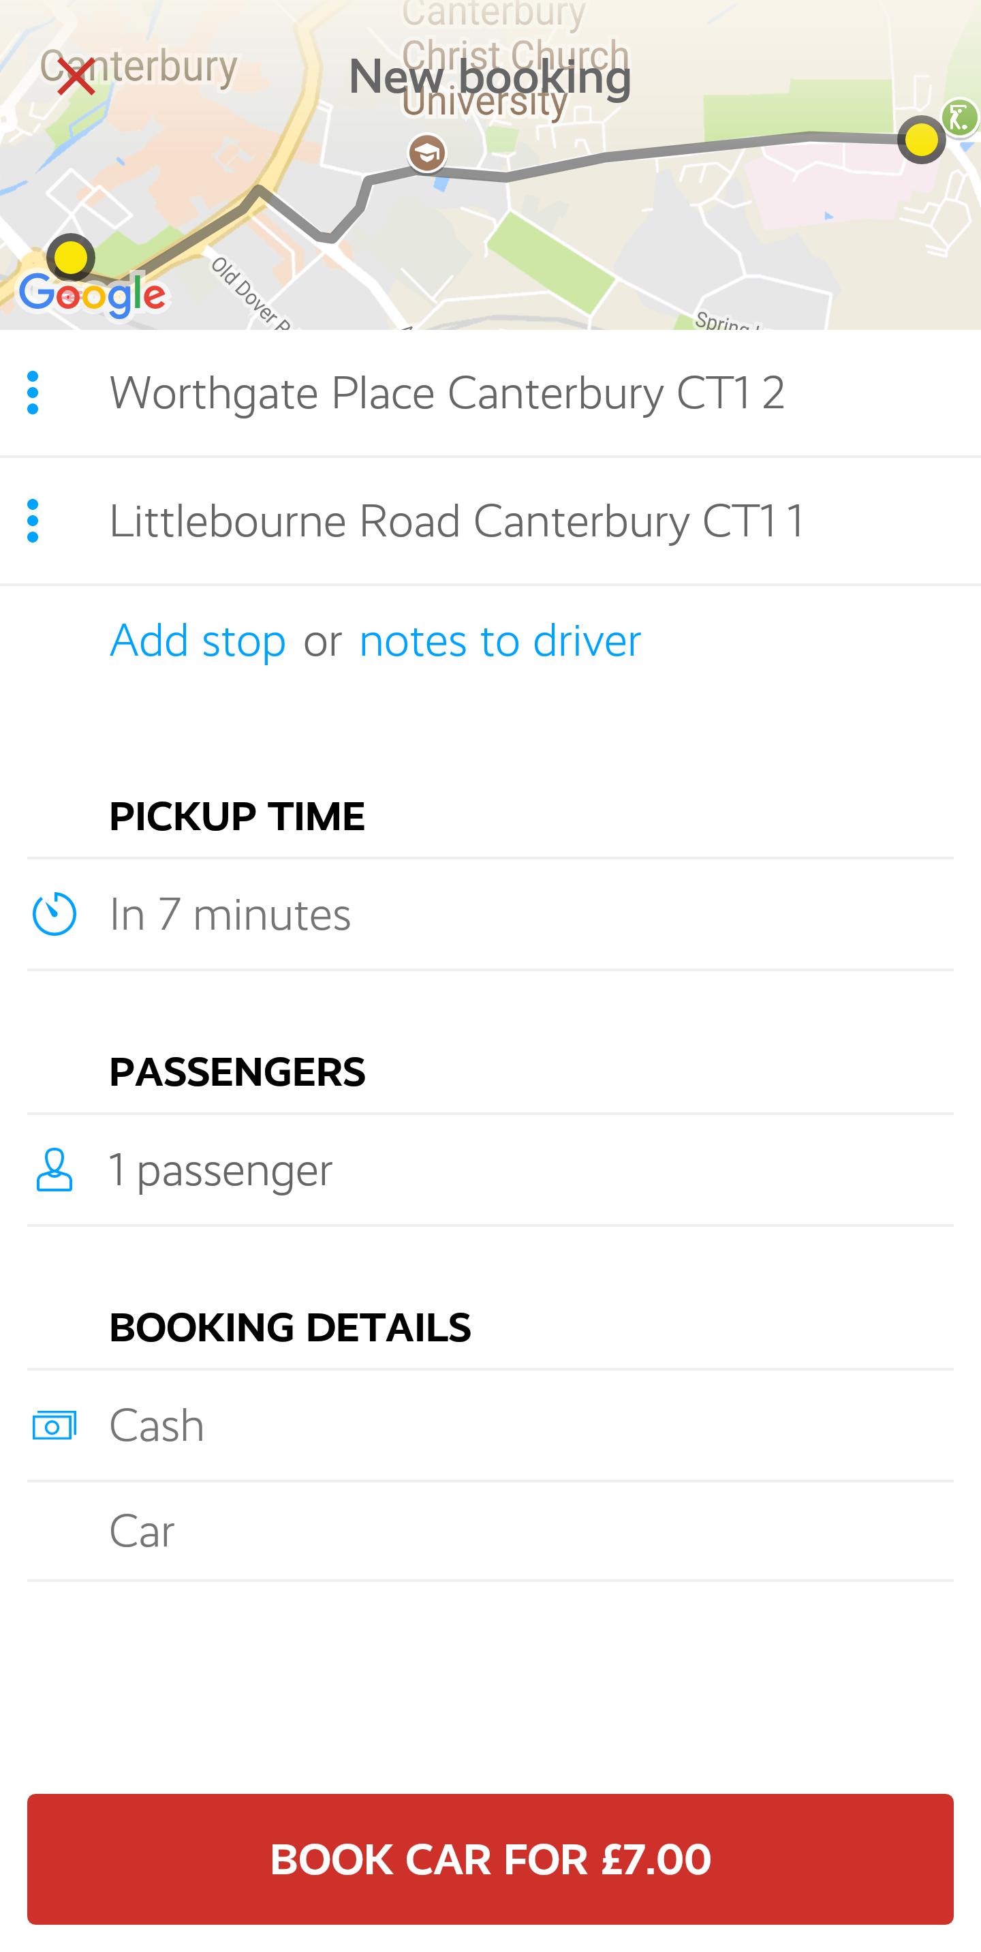Choose vehicle type Car
The image size is (981, 1952).
point(491,1531)
